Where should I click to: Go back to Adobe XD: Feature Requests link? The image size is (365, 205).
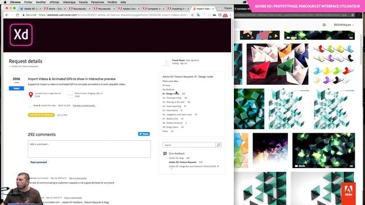pos(25,67)
